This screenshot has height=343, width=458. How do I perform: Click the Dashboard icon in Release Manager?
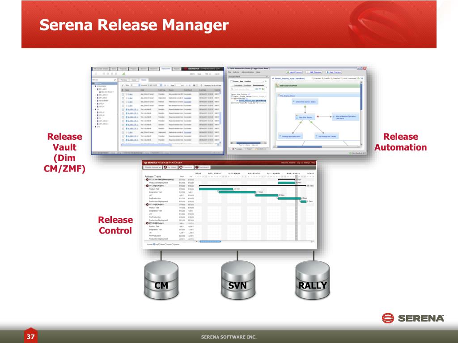click(197, 167)
